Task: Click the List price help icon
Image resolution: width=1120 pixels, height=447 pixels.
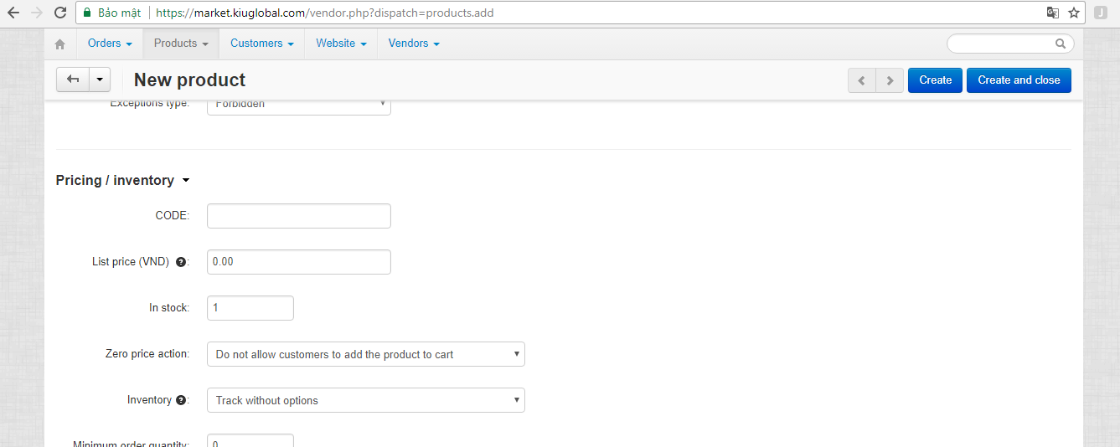Action: (181, 262)
